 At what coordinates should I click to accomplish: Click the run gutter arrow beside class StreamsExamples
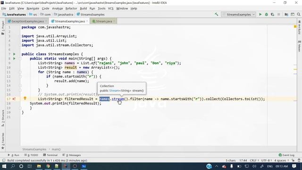click(x=14, y=54)
